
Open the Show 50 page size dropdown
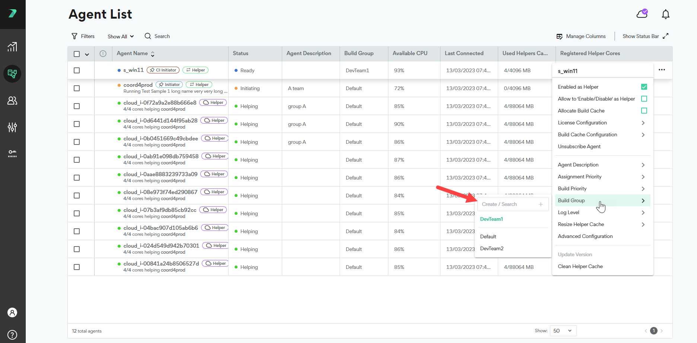point(563,331)
